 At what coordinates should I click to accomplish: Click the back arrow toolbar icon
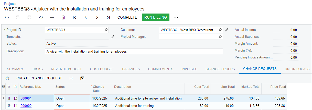tap(7, 17)
